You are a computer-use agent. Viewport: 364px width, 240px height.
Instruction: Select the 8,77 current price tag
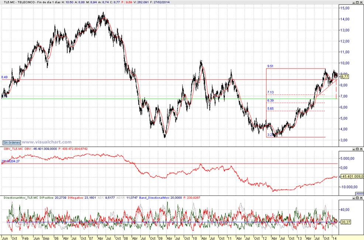(345, 77)
